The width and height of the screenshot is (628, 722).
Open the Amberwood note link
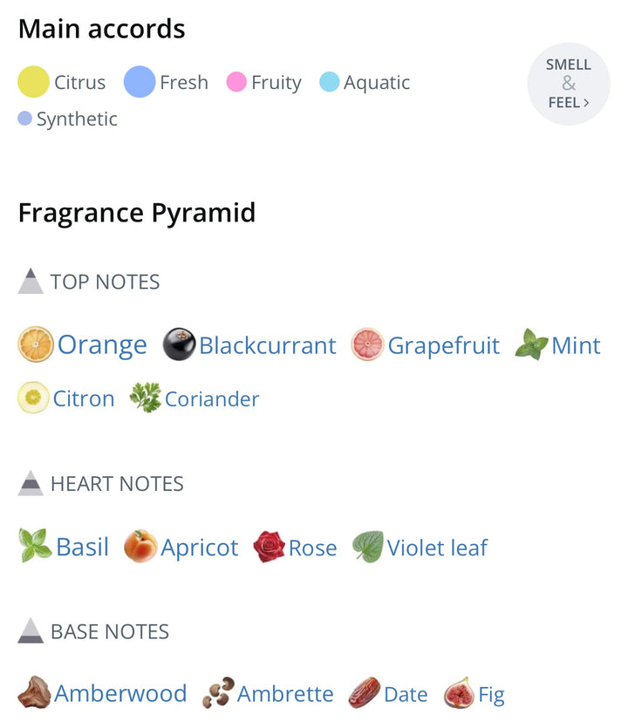120,693
